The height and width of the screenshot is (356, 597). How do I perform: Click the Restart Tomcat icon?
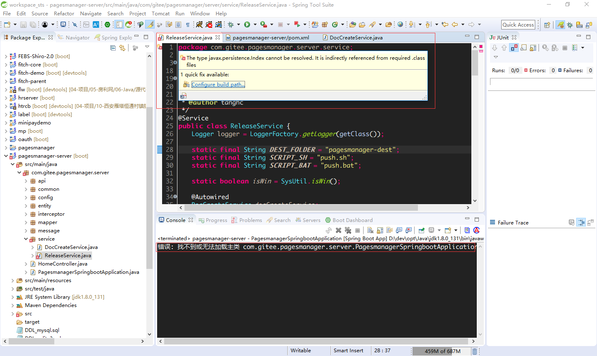[218, 25]
